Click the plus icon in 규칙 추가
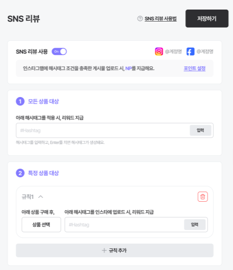 tap(104, 250)
